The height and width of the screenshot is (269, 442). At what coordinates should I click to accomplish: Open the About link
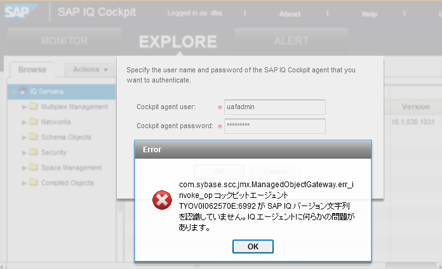tap(290, 14)
